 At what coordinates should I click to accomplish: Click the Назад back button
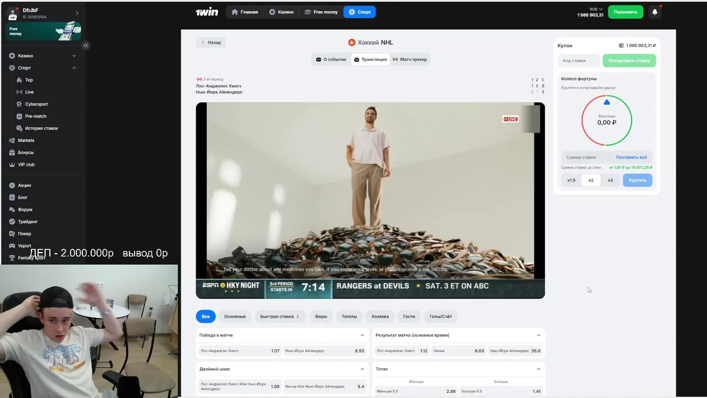click(210, 42)
